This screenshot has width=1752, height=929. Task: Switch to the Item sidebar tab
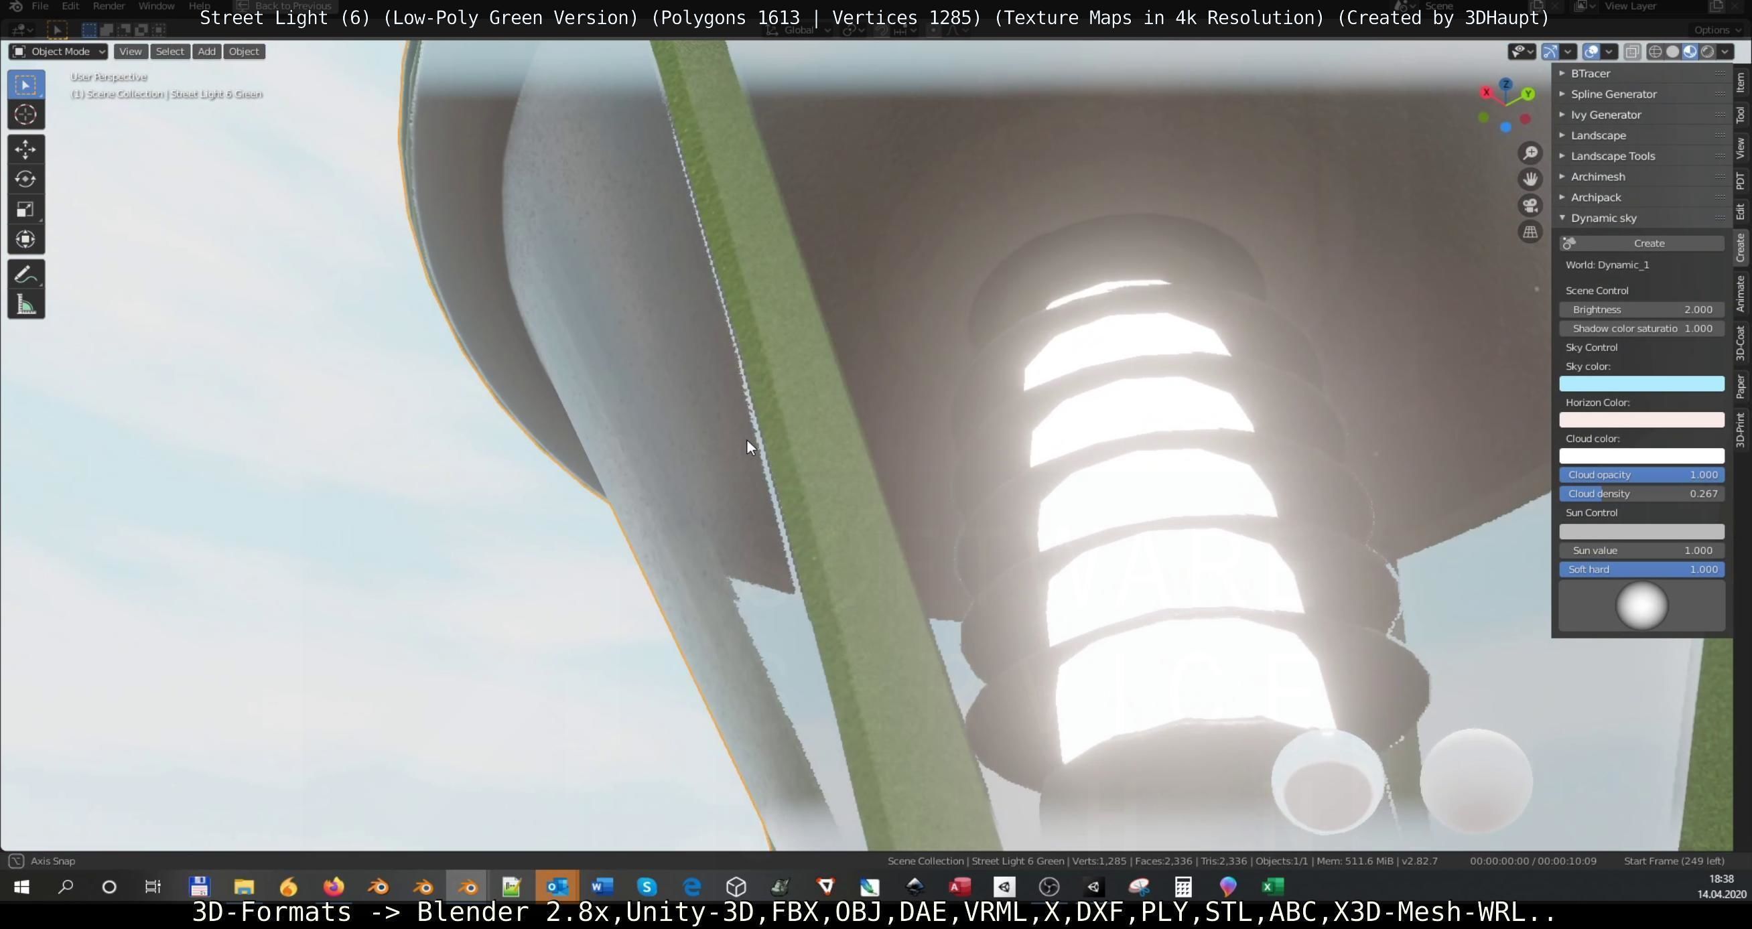coord(1741,83)
